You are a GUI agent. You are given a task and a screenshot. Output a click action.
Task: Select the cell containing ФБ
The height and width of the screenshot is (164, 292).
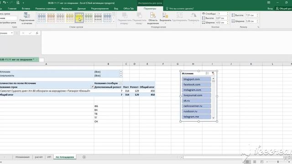click(108, 106)
